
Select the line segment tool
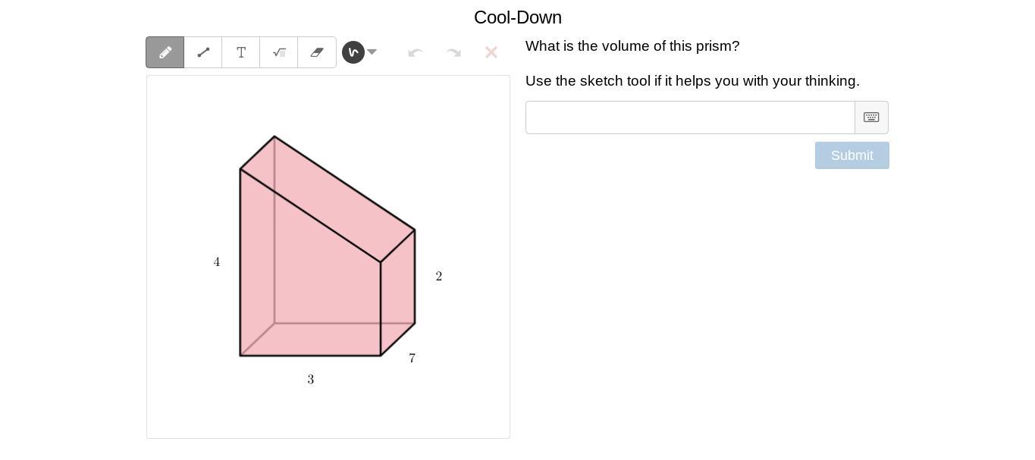pos(203,52)
